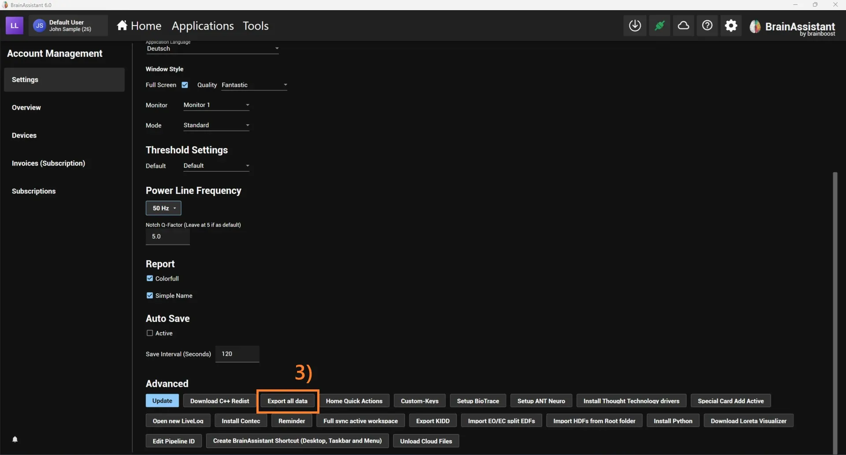Viewport: 846px width, 455px height.
Task: Click the Install Contec button
Action: tap(241, 421)
